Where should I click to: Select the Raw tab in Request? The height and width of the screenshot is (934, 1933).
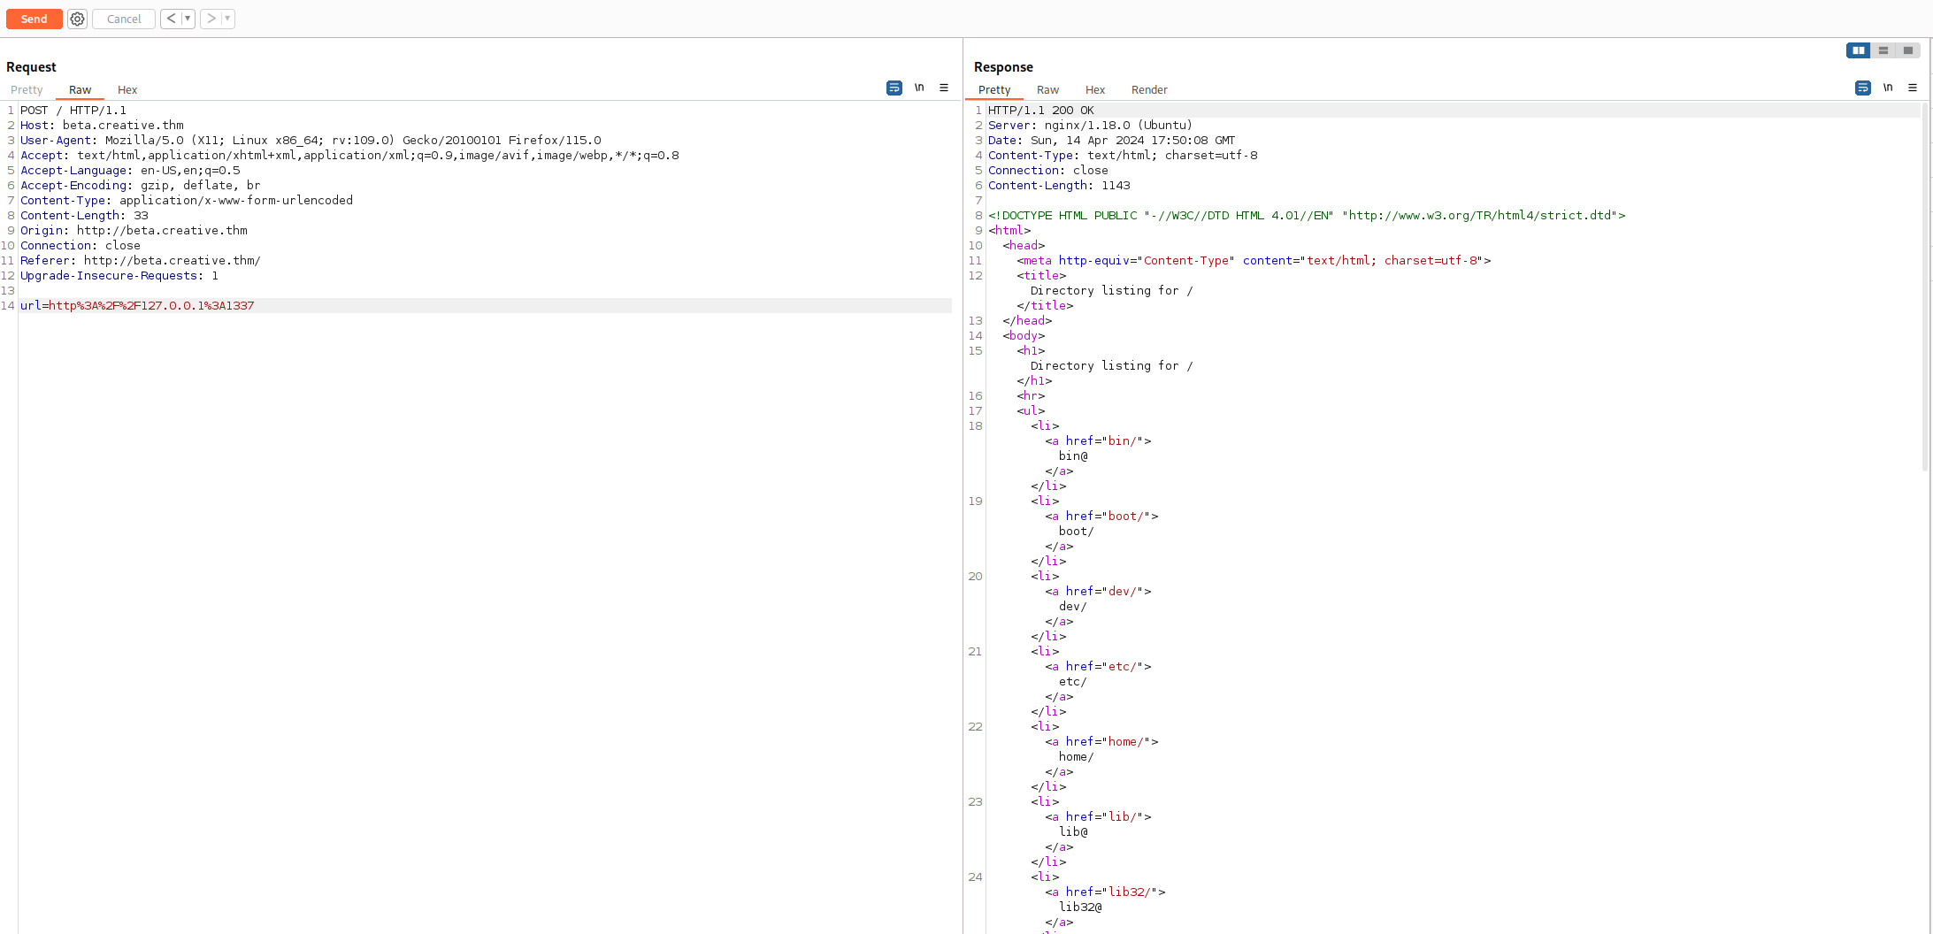(x=80, y=89)
